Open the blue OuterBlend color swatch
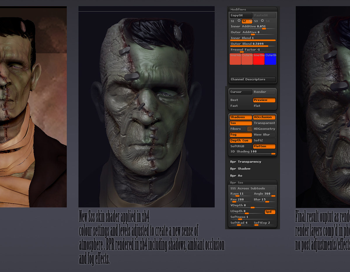This screenshot has height=272, width=350. tap(270, 59)
